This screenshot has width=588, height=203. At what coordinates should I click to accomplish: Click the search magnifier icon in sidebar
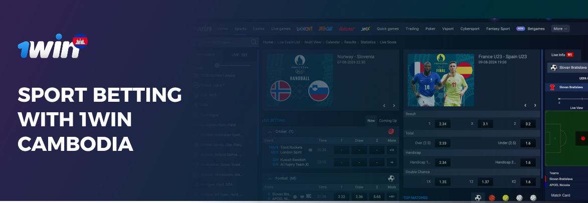(254, 42)
